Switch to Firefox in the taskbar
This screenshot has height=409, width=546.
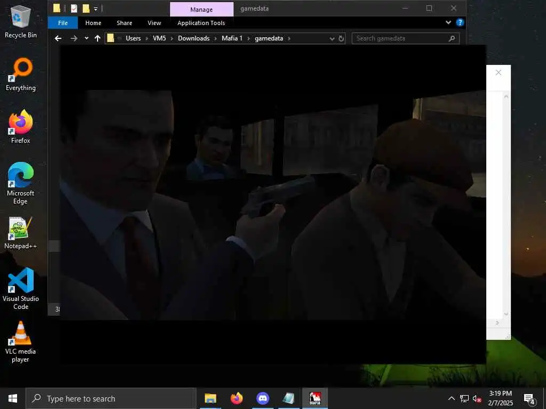pos(237,398)
